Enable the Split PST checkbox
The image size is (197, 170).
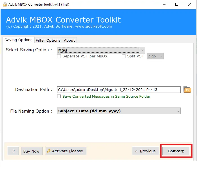click(x=124, y=56)
